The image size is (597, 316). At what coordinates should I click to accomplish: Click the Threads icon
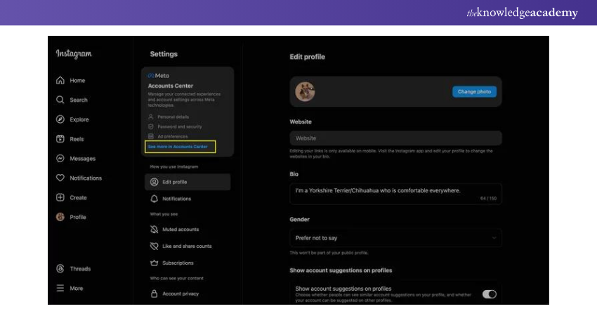tap(60, 268)
